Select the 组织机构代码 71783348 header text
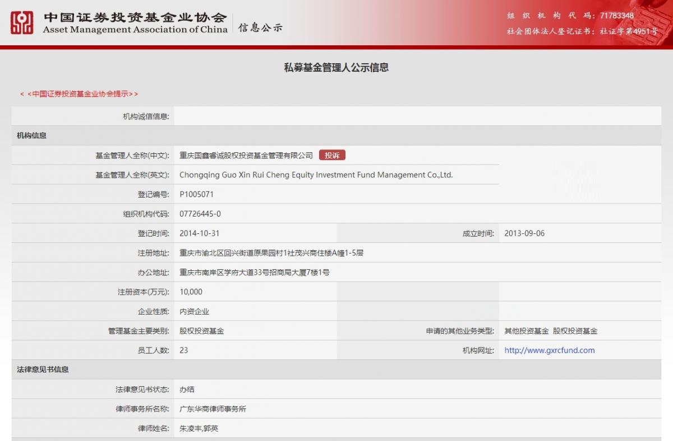Image resolution: width=673 pixels, height=441 pixels. [x=570, y=16]
